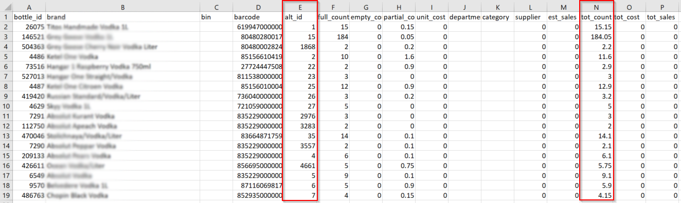The image size is (681, 203).
Task: Select alt_id cell 1868
Action: 300,47
